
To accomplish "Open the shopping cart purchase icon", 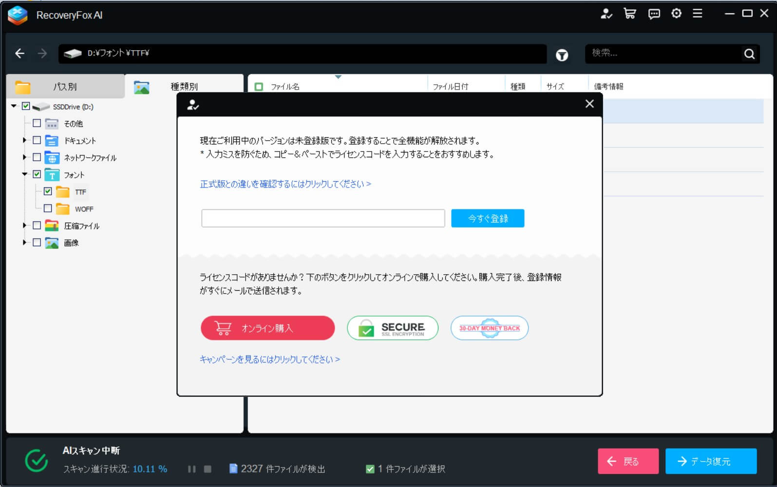I will 630,14.
